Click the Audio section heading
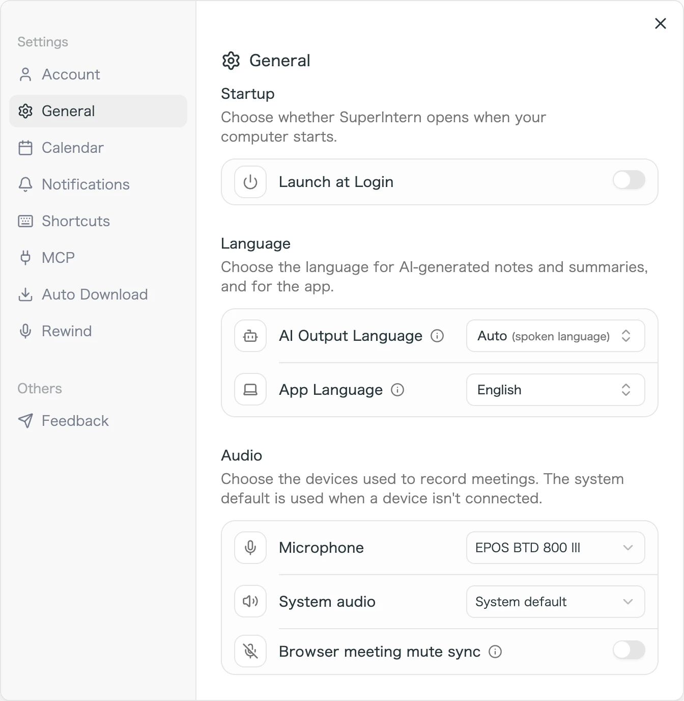This screenshot has width=684, height=701. [242, 455]
